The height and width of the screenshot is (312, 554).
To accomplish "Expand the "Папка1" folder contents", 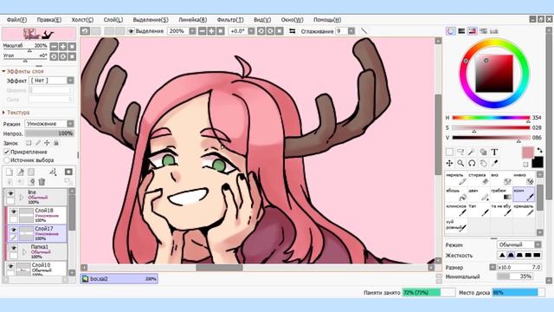I will click(x=24, y=252).
